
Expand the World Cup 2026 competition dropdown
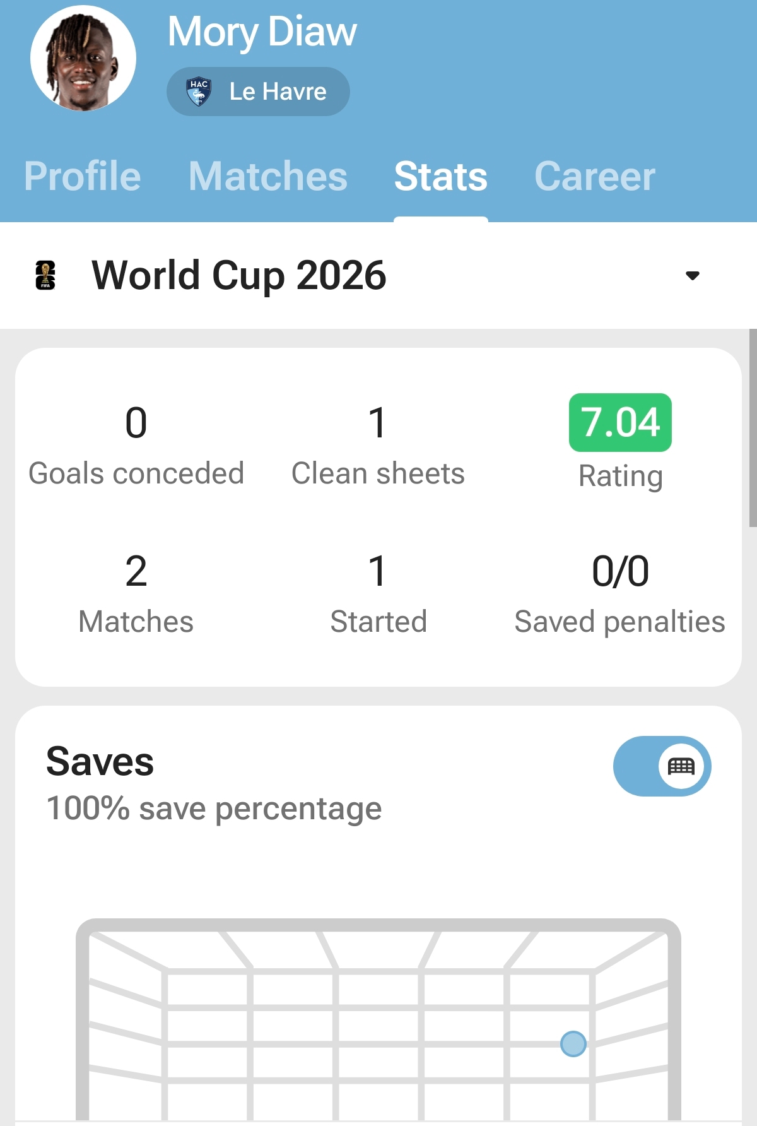pyautogui.click(x=378, y=275)
